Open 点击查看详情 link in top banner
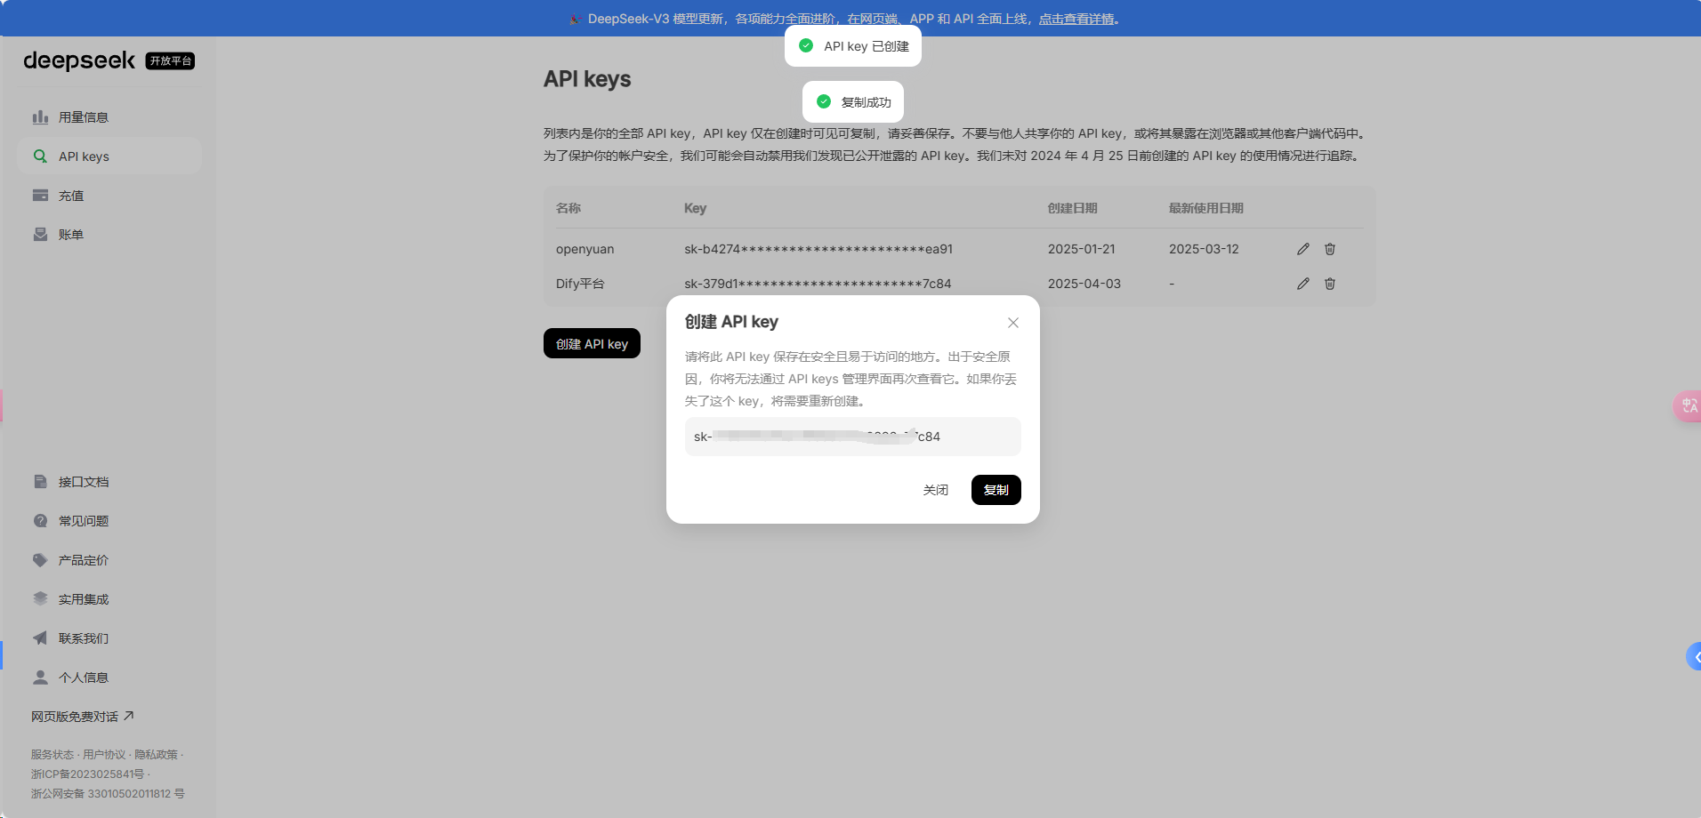Image resolution: width=1701 pixels, height=818 pixels. [x=1076, y=19]
